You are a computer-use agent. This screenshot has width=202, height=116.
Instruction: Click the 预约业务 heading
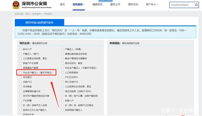click(x=25, y=43)
